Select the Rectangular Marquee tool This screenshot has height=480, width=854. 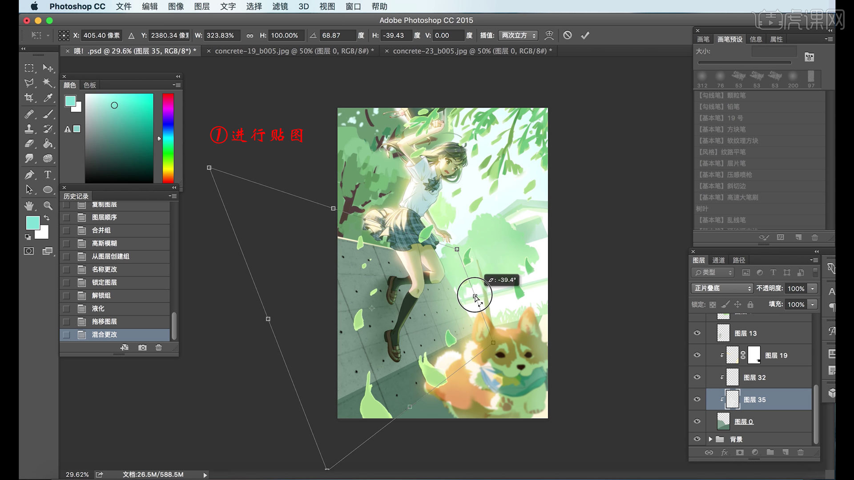pyautogui.click(x=29, y=68)
